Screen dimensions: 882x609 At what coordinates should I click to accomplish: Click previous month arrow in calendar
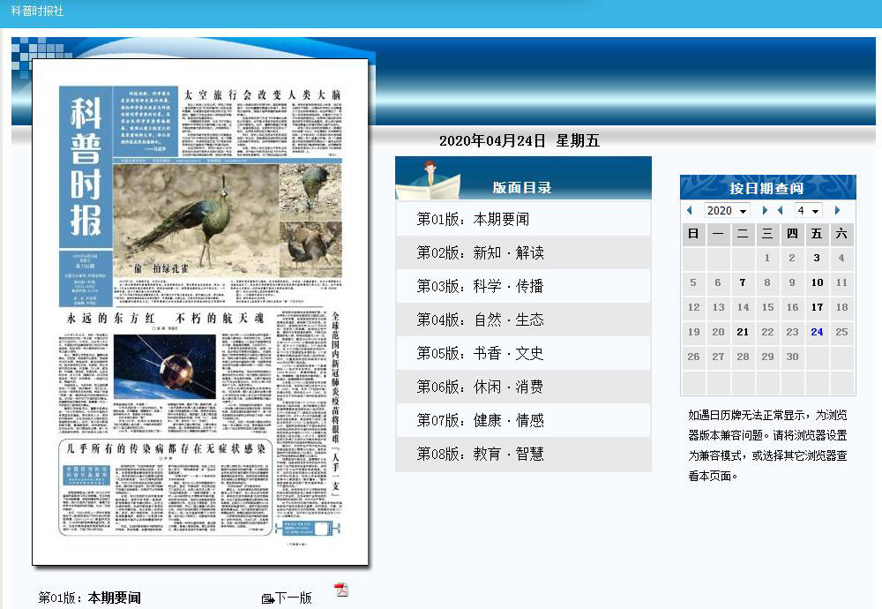(x=780, y=211)
